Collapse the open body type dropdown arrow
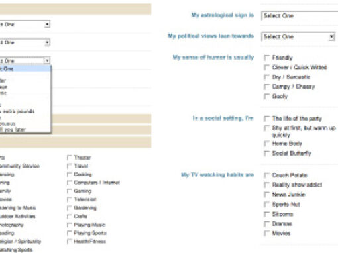Image resolution: width=338 pixels, height=253 pixels. 47,60
